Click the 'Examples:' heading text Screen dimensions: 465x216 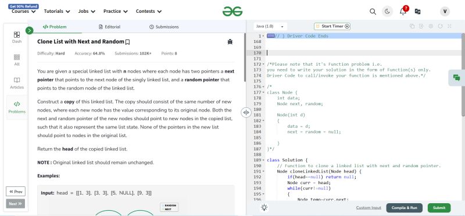pyautogui.click(x=48, y=176)
